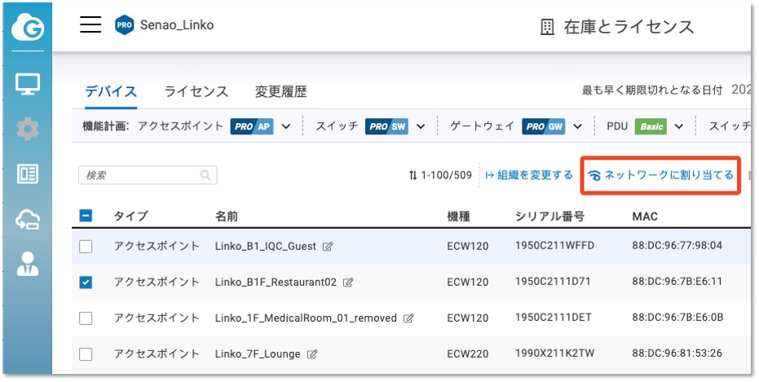Image resolution: width=759 pixels, height=382 pixels.
Task: Click the 検索 search input field
Action: pos(140,175)
